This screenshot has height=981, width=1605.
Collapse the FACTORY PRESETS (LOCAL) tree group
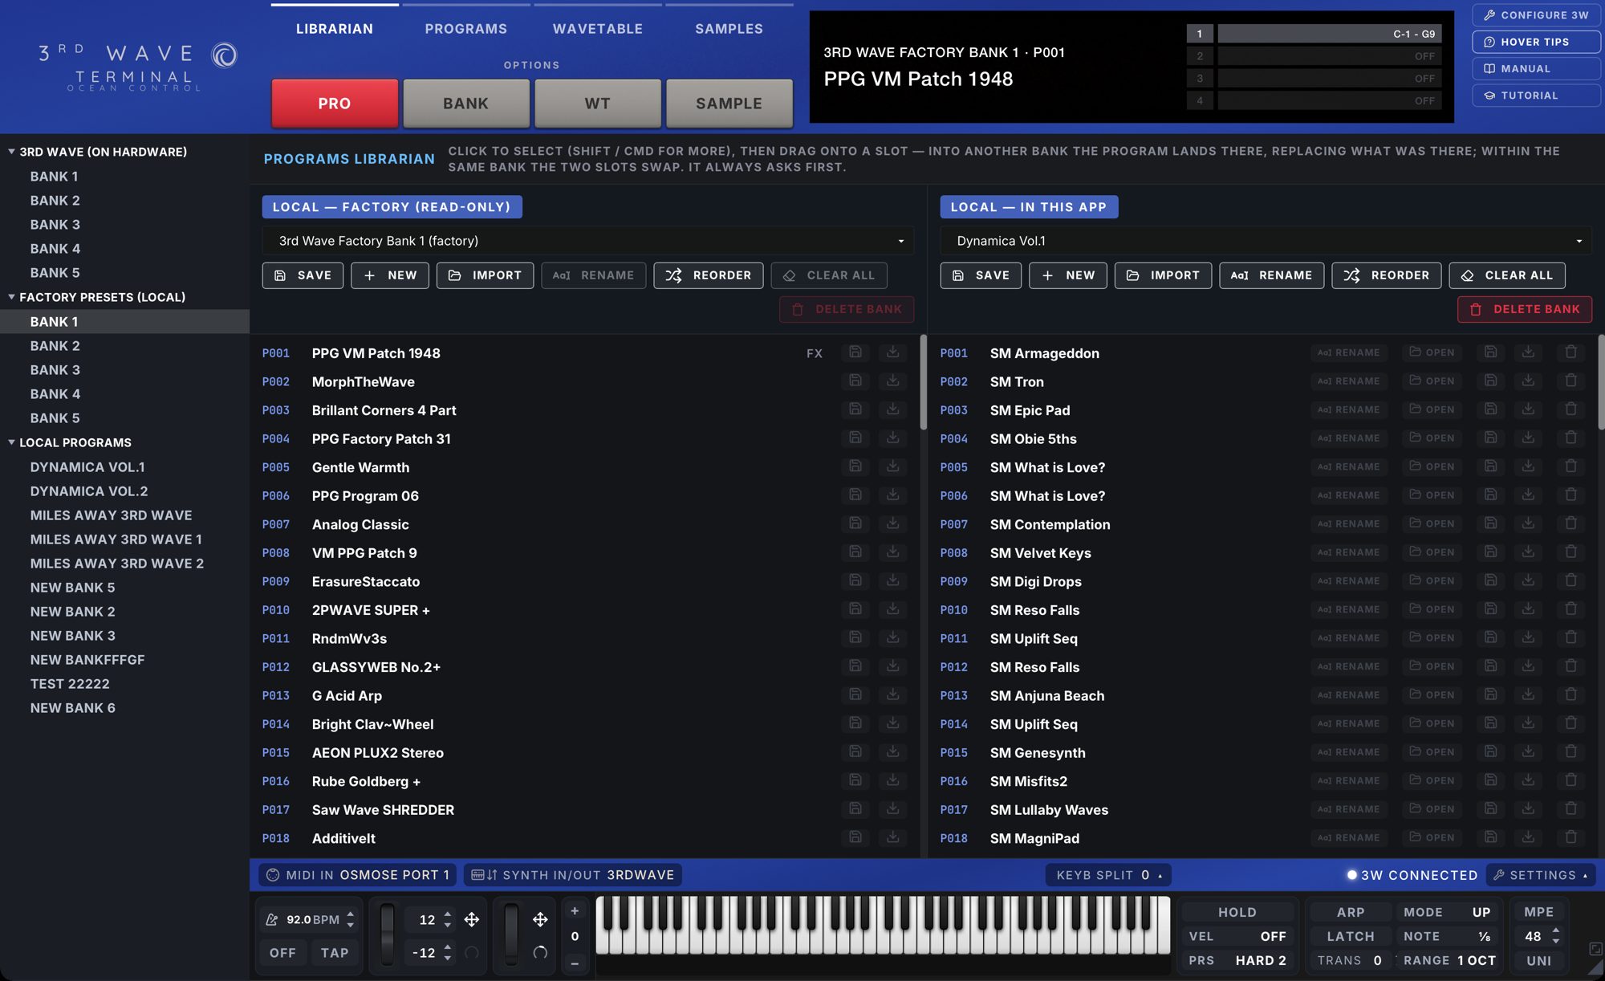tap(11, 296)
